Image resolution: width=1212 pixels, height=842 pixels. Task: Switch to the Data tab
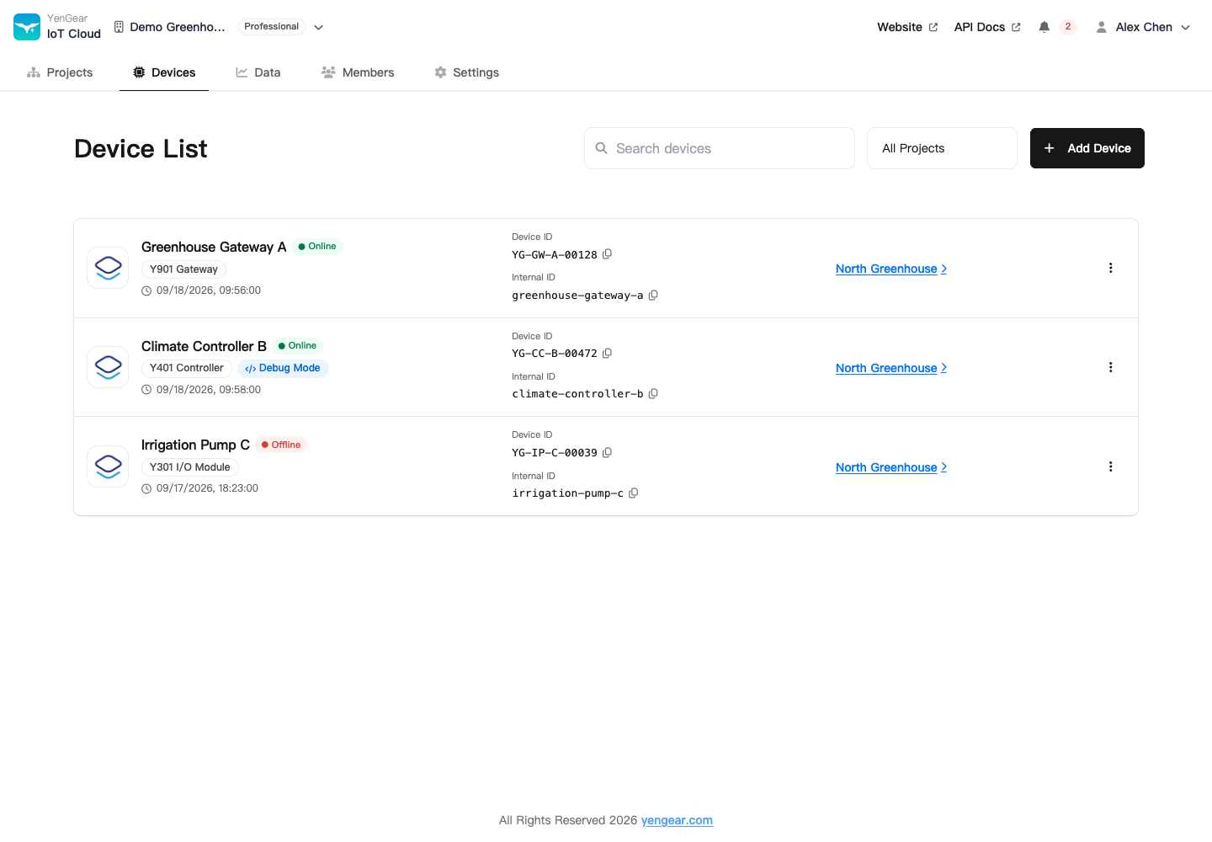(258, 72)
